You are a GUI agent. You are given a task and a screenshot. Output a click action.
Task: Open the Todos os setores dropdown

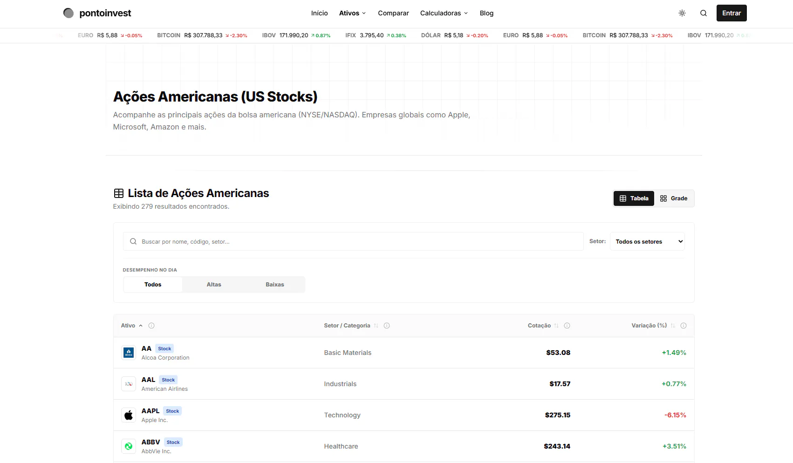[x=647, y=241]
